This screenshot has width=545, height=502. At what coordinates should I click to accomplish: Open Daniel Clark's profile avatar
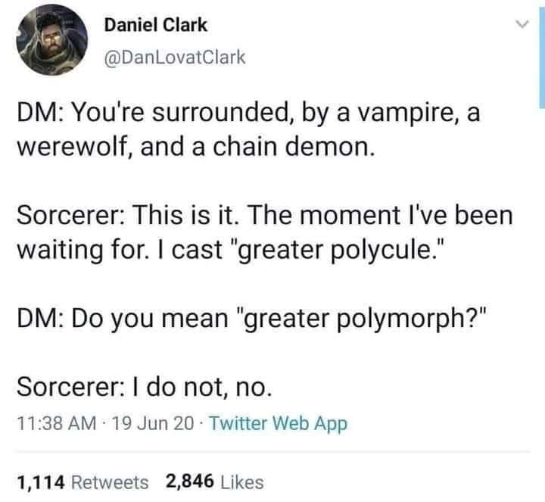pyautogui.click(x=51, y=40)
